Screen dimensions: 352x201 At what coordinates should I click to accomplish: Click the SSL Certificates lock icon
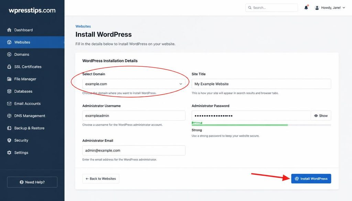point(9,67)
